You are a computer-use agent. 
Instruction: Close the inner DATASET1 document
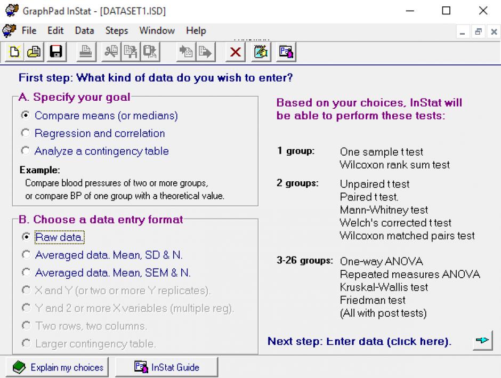click(494, 31)
